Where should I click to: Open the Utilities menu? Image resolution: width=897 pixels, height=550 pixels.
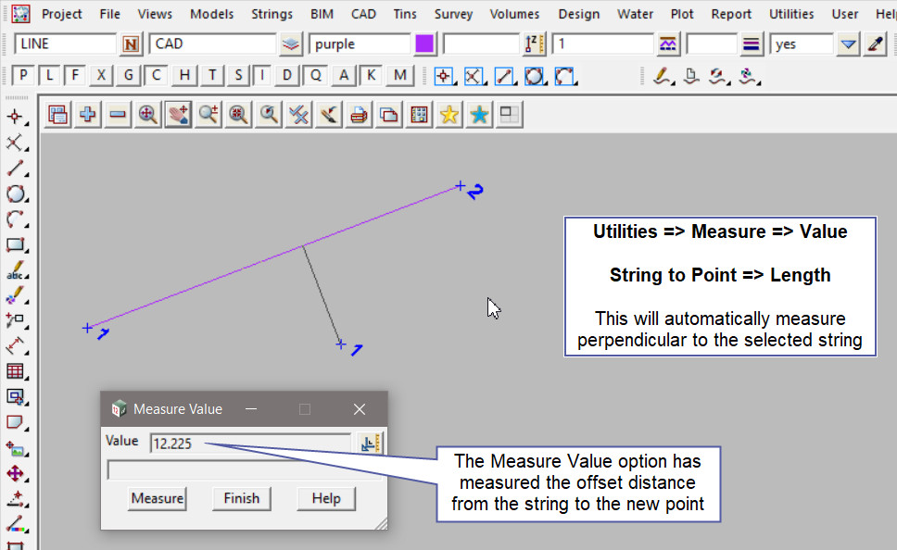pyautogui.click(x=791, y=14)
